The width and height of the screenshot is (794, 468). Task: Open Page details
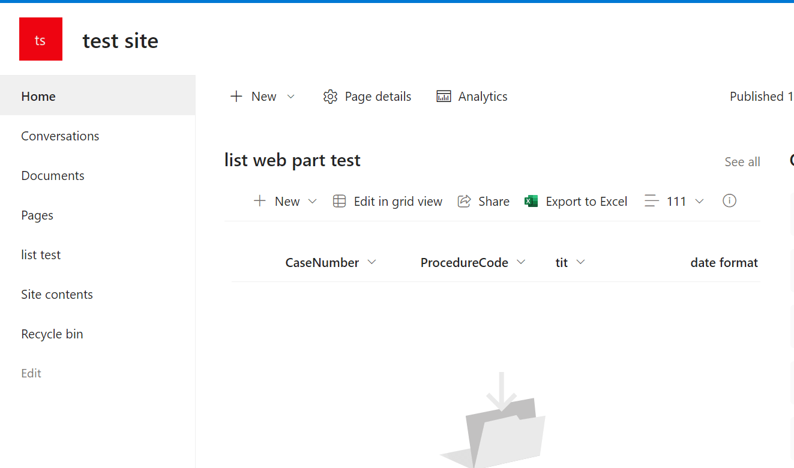coord(378,97)
